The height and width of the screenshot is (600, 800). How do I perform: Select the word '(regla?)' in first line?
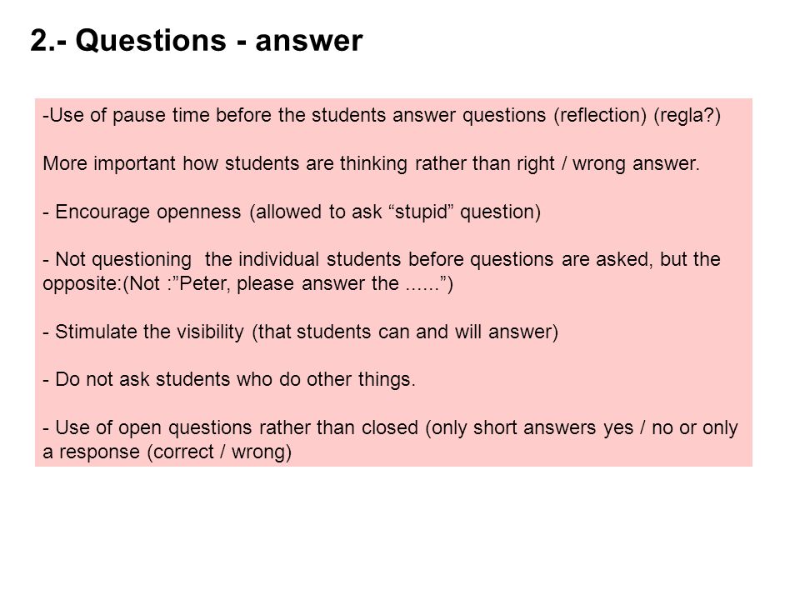click(687, 115)
